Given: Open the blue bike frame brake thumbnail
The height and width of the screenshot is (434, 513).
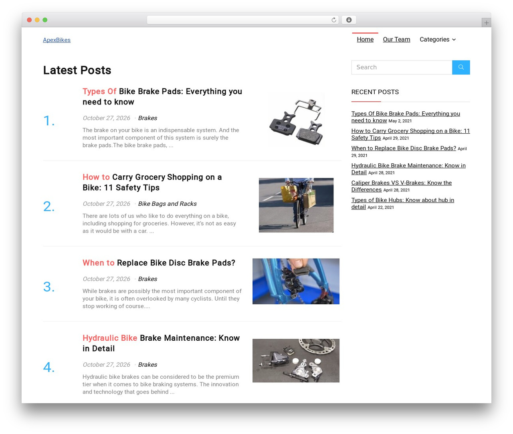Looking at the screenshot, I should 296,281.
